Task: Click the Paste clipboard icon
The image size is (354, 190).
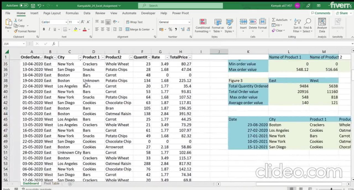Action: point(8,22)
